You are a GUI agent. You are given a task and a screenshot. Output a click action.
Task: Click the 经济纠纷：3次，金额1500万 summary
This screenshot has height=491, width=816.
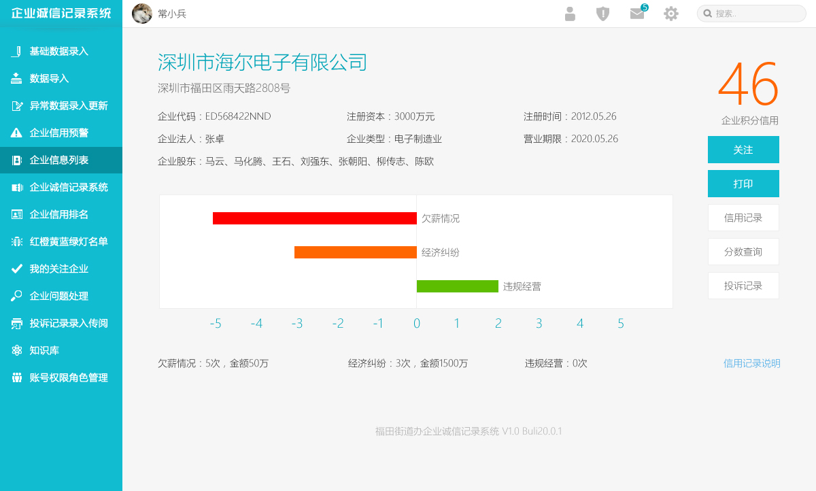tap(408, 363)
